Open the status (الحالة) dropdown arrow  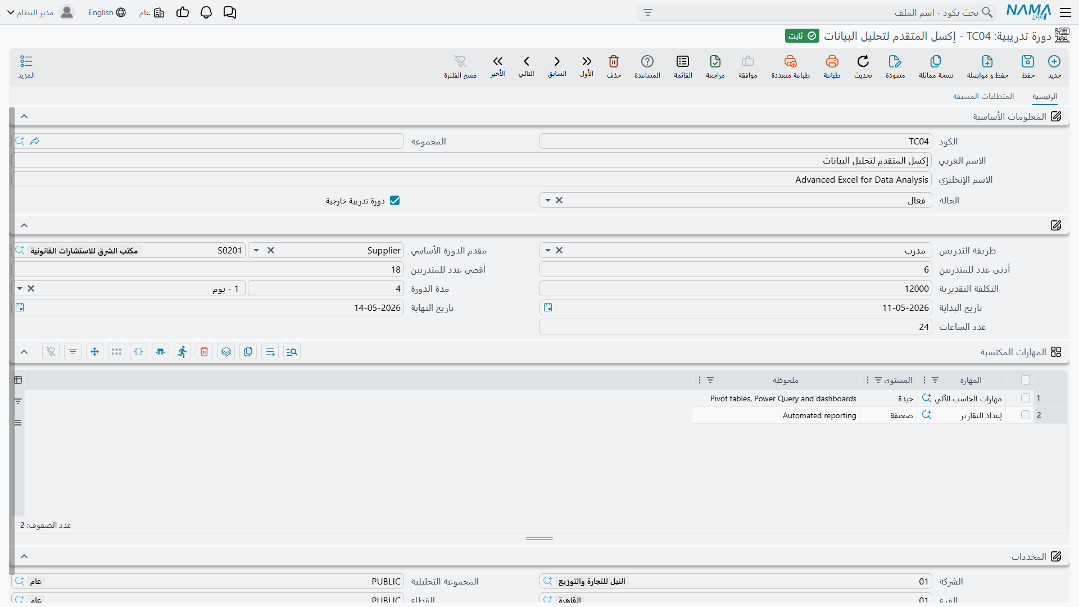point(548,201)
